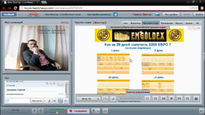Switch to the Экран tab

189,23
